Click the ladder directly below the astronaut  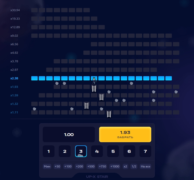(94, 89)
